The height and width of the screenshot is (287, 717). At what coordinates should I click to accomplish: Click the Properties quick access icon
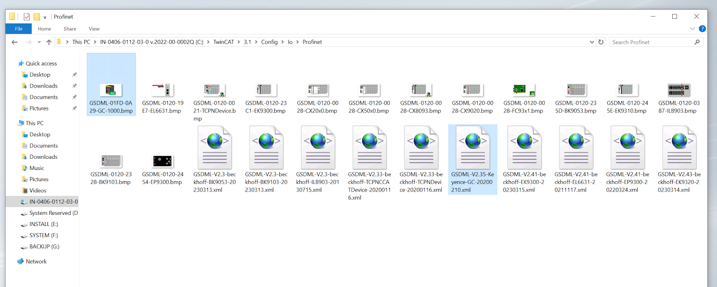click(x=26, y=17)
